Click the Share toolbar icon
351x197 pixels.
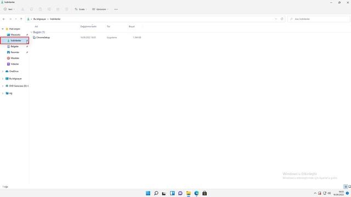coord(58,9)
